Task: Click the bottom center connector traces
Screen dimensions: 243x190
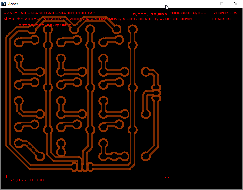Action: pyautogui.click(x=82, y=167)
